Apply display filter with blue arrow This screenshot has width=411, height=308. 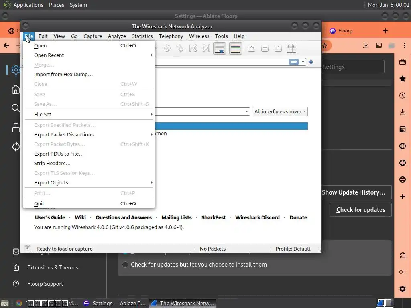pyautogui.click(x=293, y=62)
